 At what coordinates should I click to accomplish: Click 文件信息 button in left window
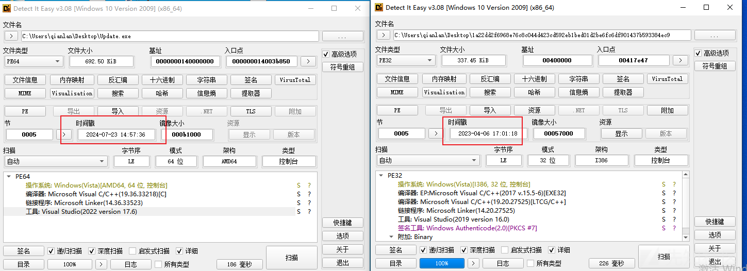pyautogui.click(x=25, y=80)
